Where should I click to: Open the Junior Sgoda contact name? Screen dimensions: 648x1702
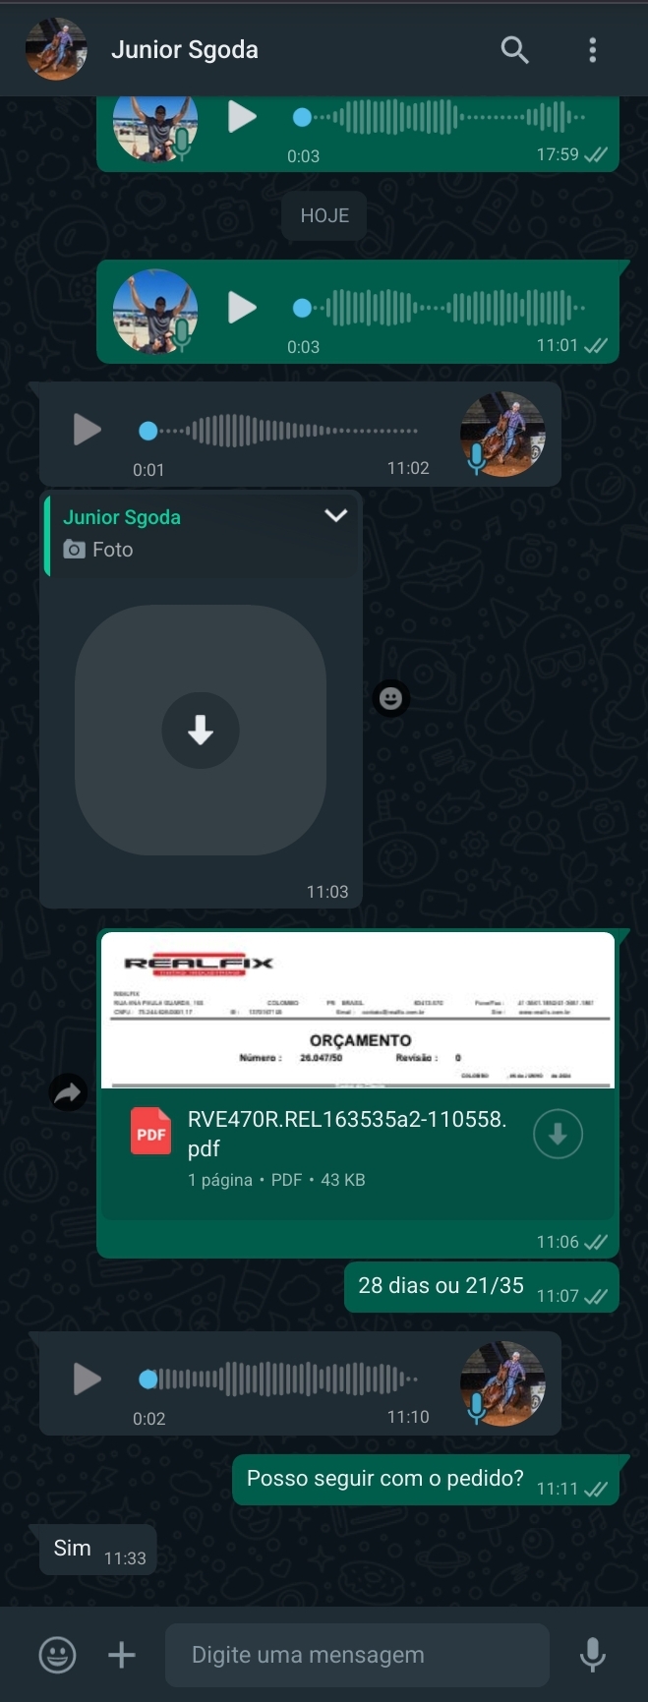point(185,50)
